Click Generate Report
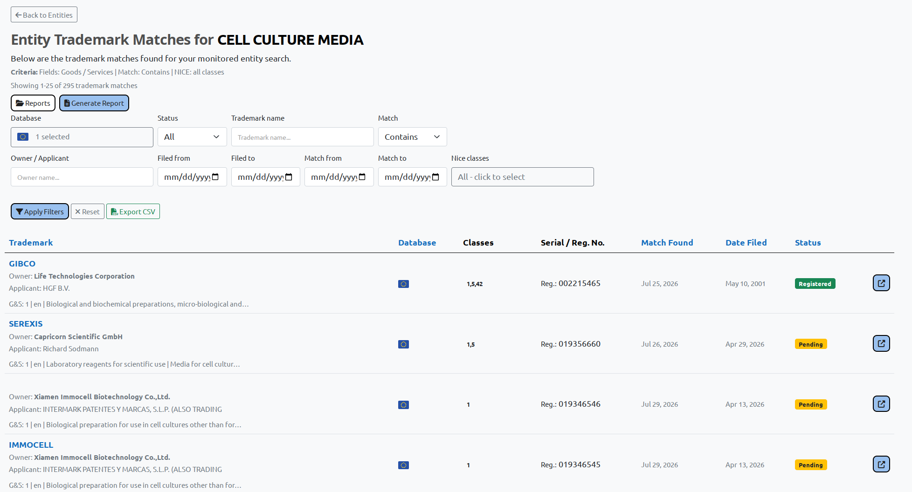The width and height of the screenshot is (912, 492). point(94,103)
